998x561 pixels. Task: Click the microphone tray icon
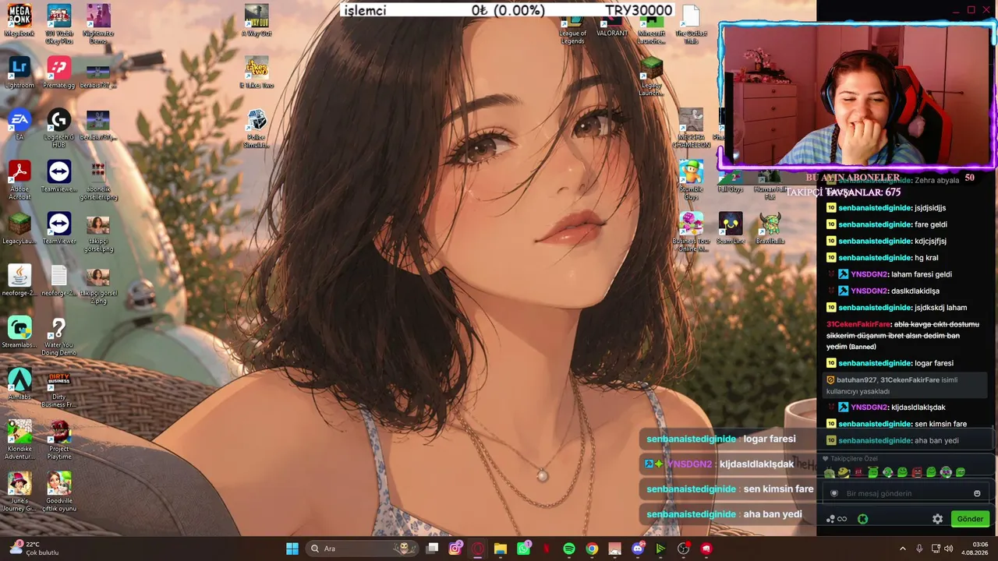(920, 549)
